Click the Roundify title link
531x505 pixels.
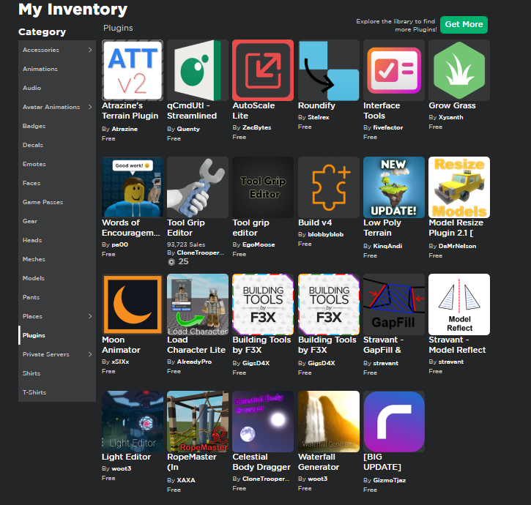(316, 105)
